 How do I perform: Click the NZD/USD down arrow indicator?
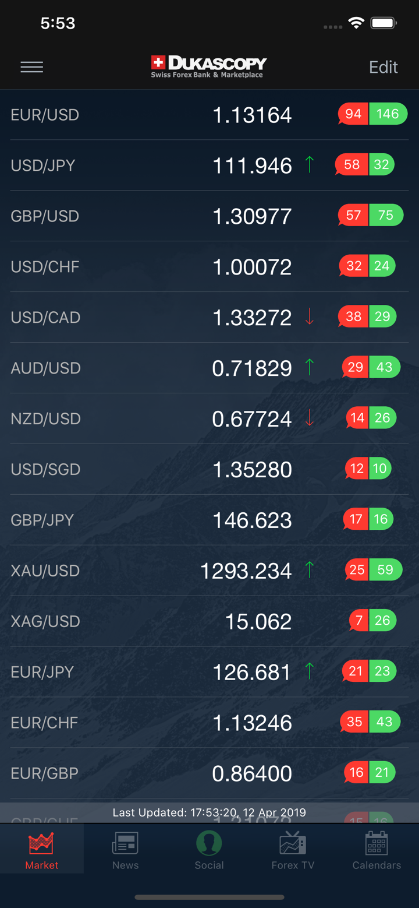pyautogui.click(x=310, y=418)
